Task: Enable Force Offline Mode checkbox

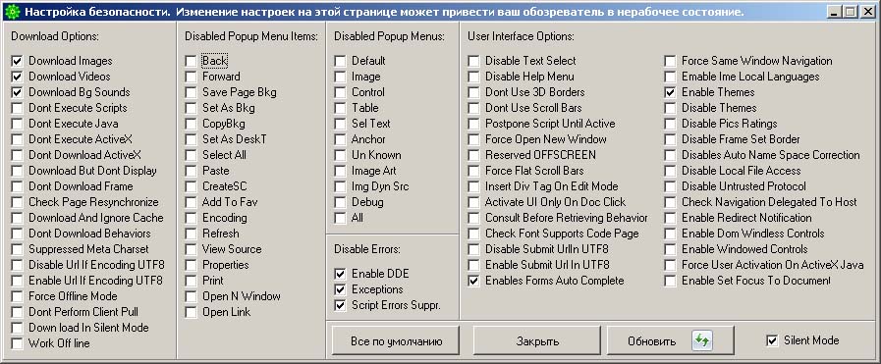Action: (x=18, y=296)
